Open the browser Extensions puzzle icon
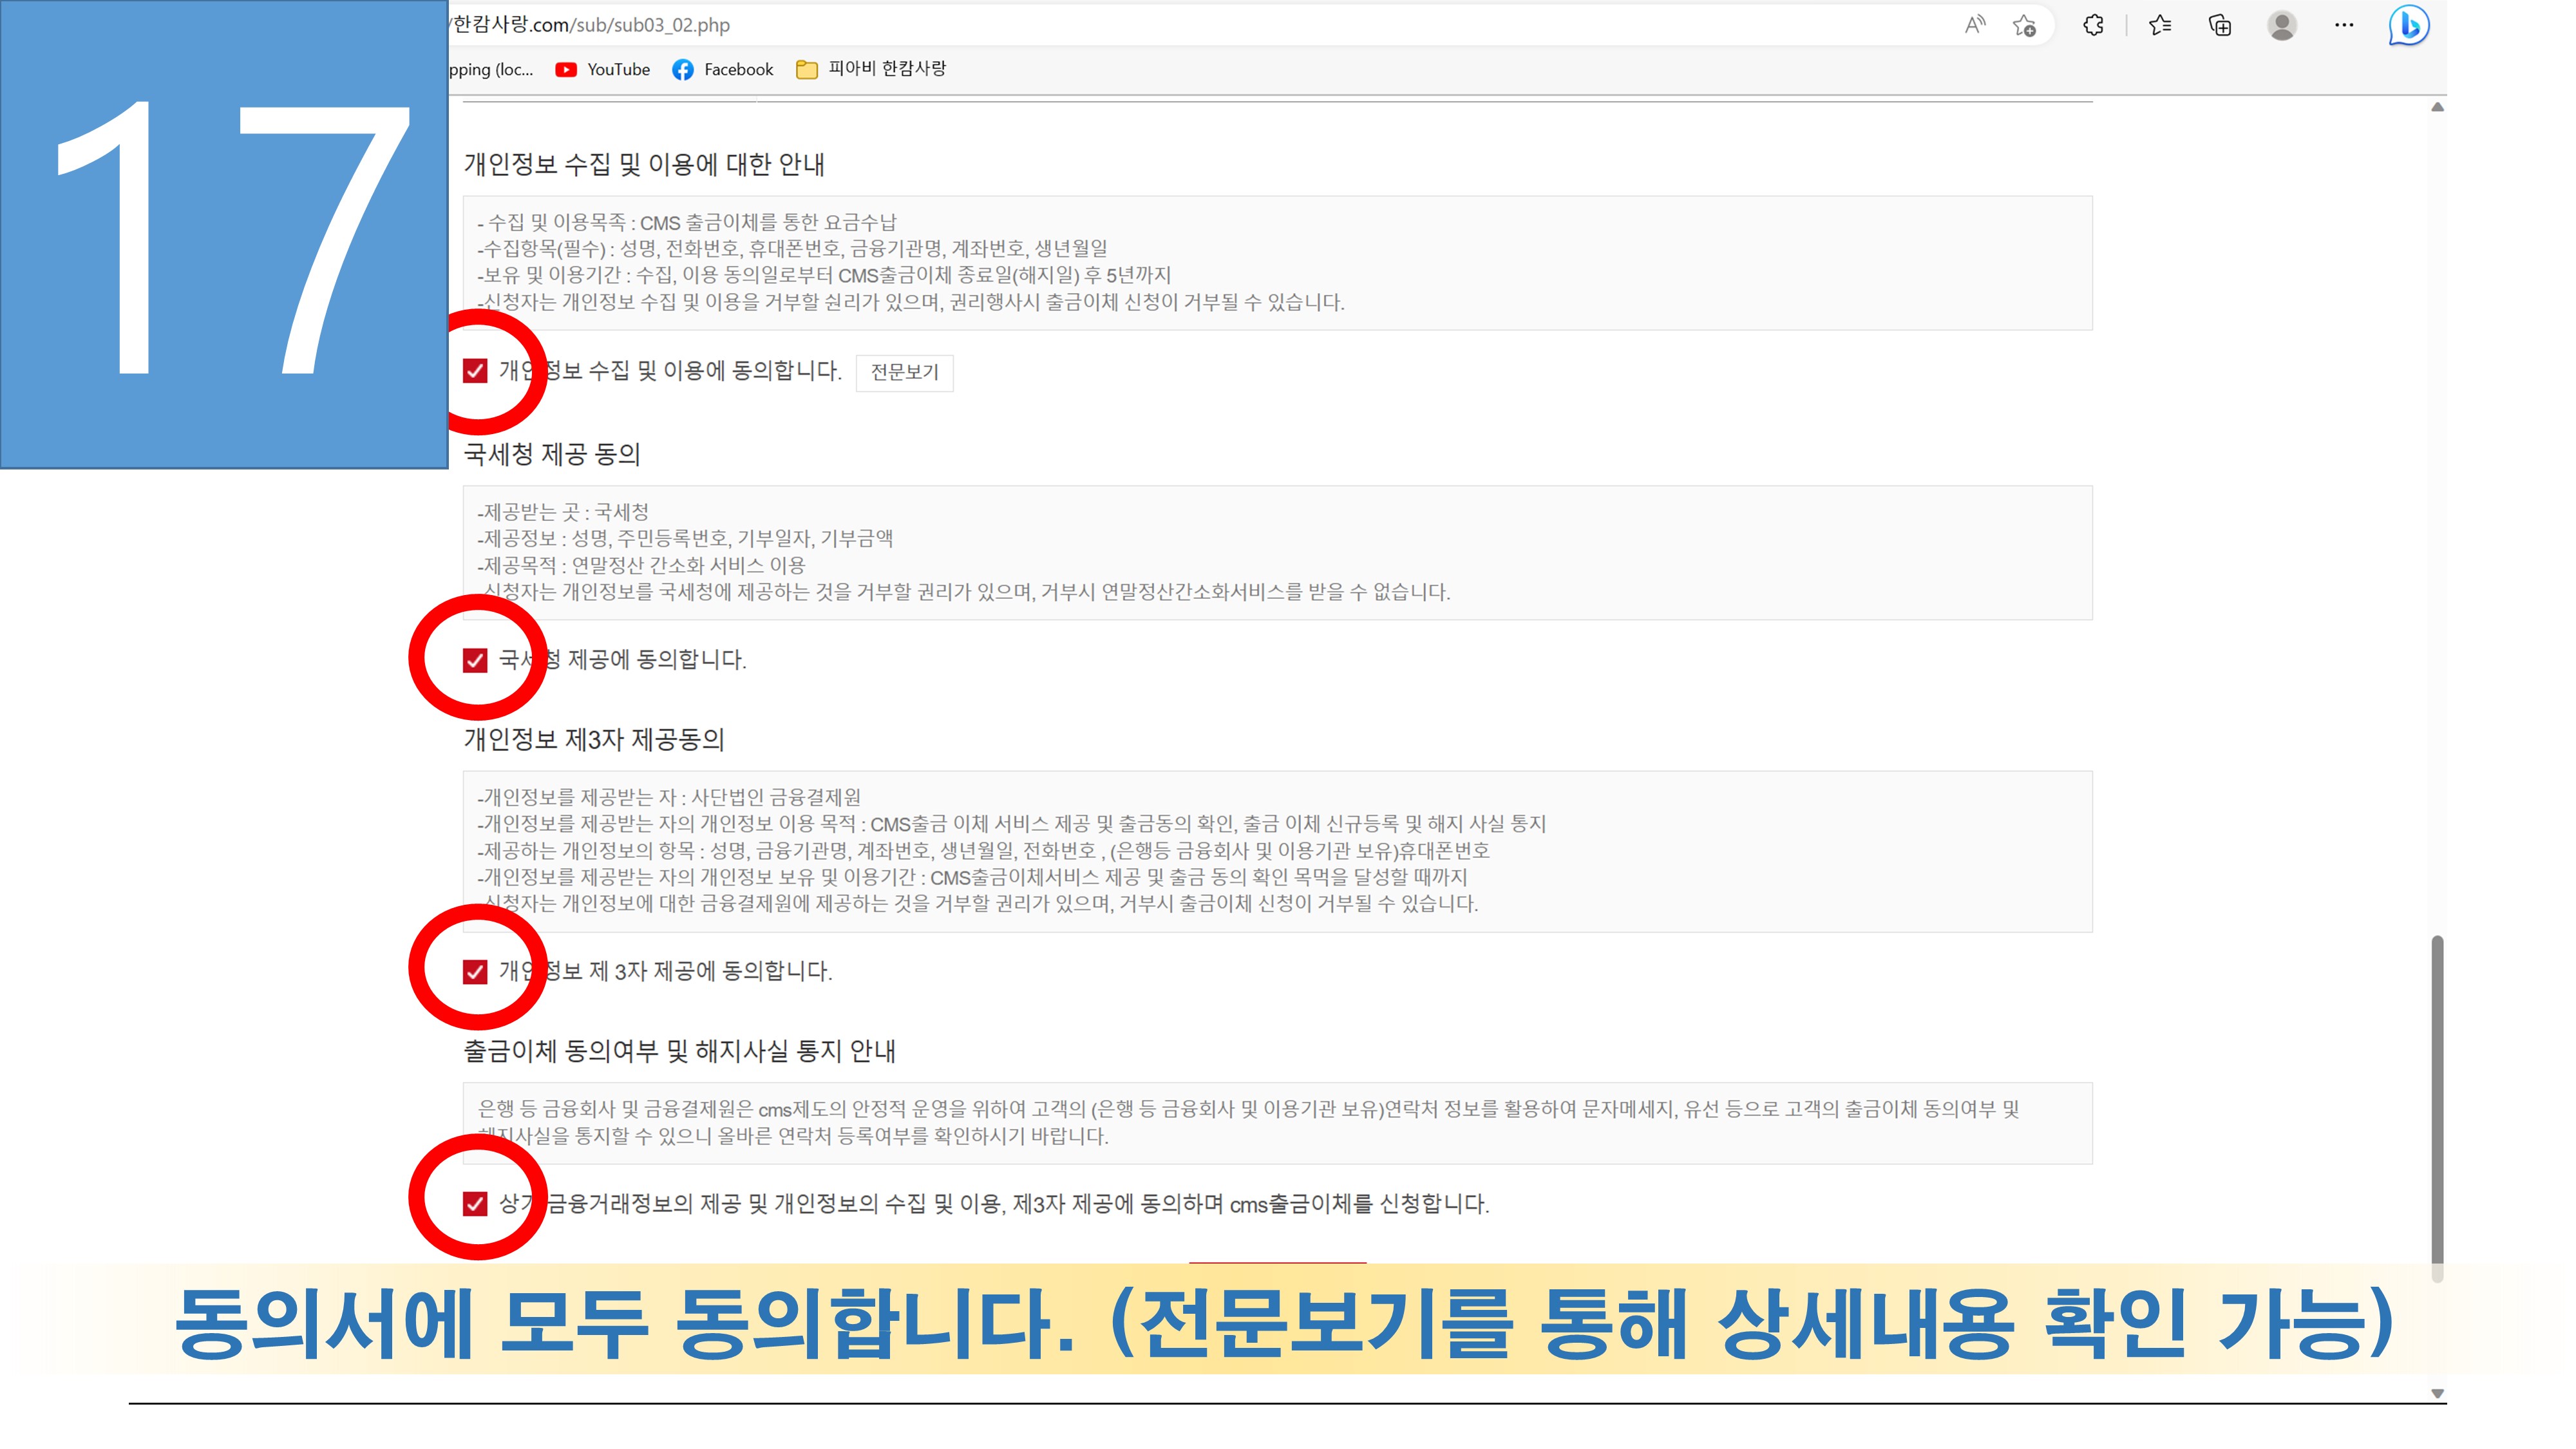 (2093, 25)
